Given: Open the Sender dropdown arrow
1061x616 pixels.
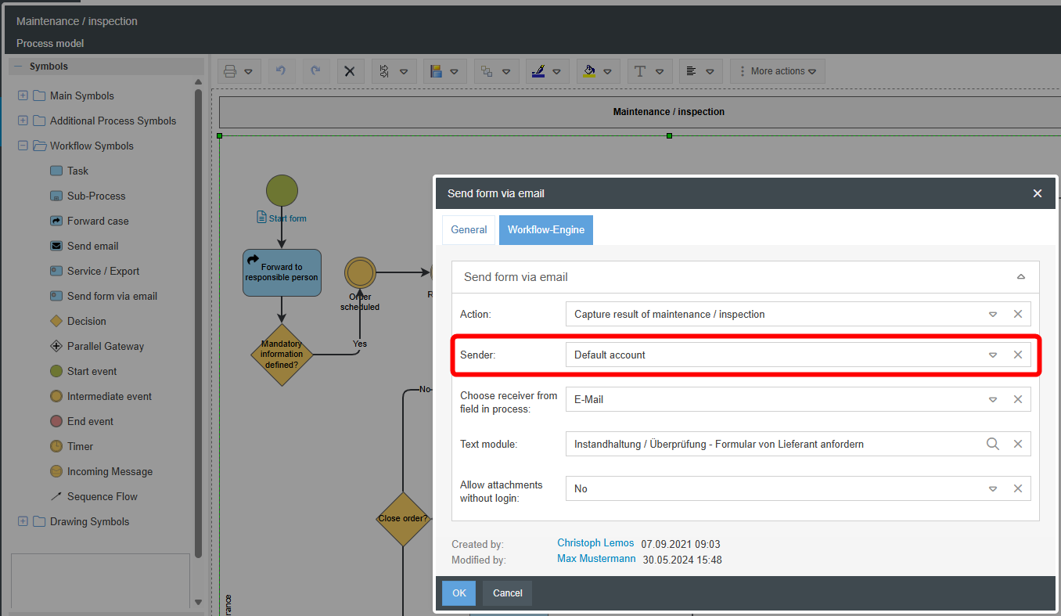Looking at the screenshot, I should (x=993, y=355).
